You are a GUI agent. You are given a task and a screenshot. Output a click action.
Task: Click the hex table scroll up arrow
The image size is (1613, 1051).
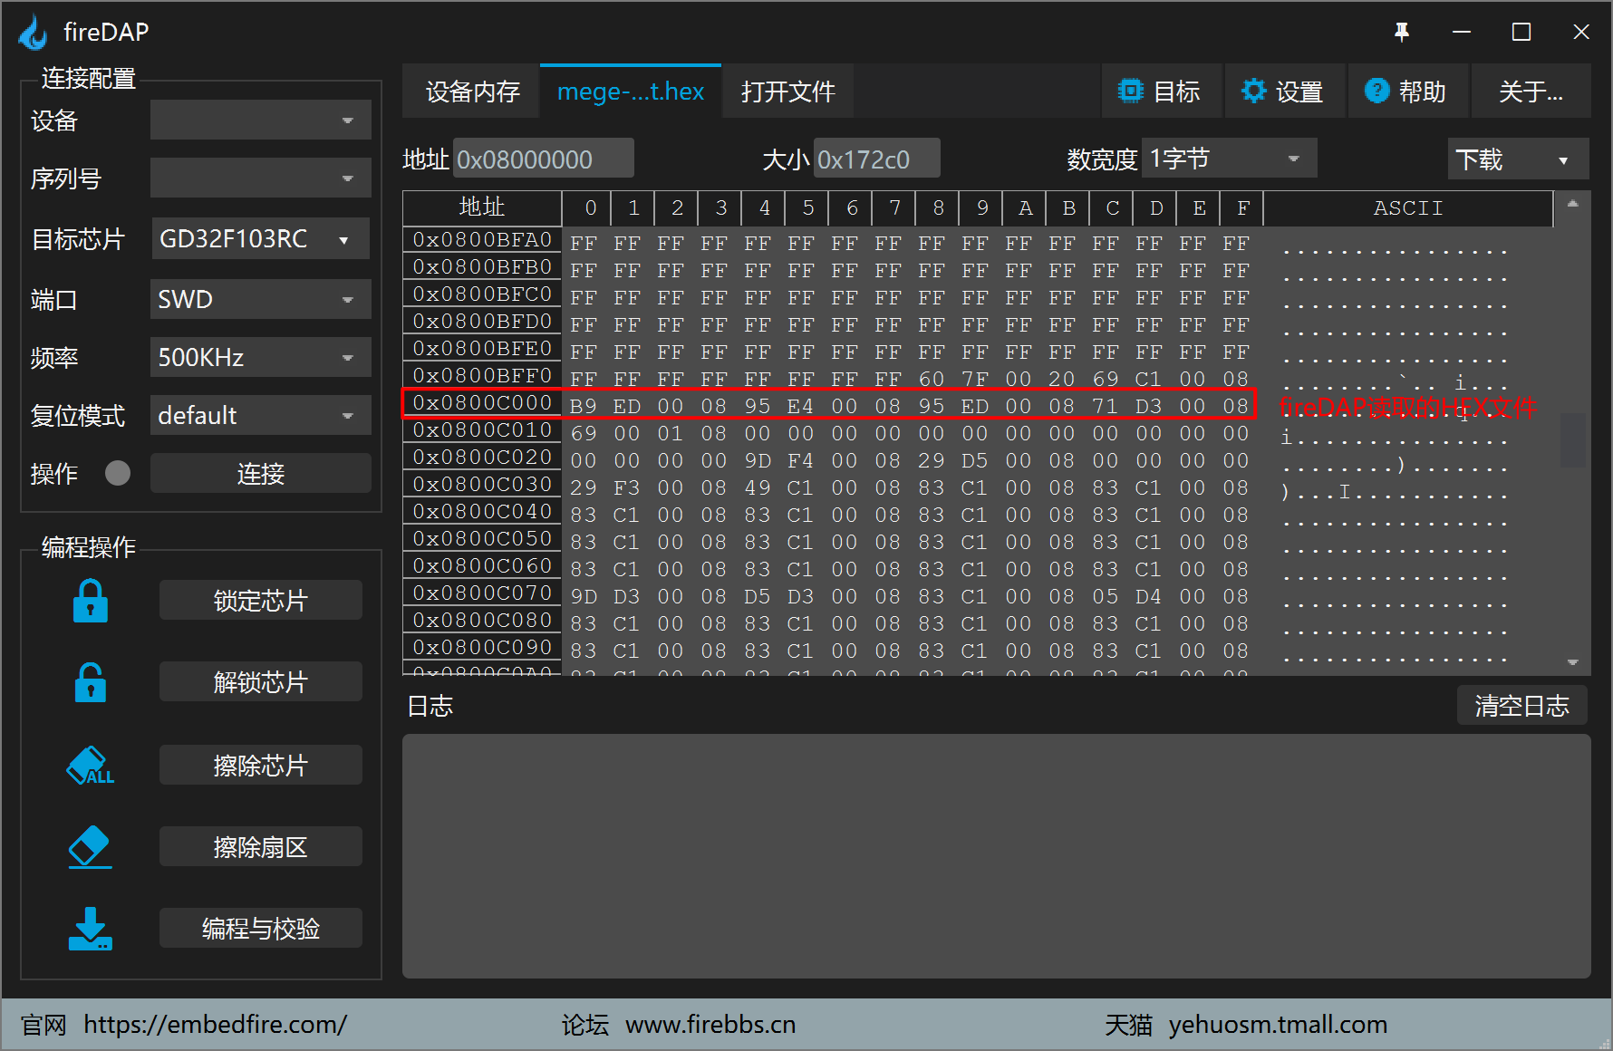[x=1573, y=204]
